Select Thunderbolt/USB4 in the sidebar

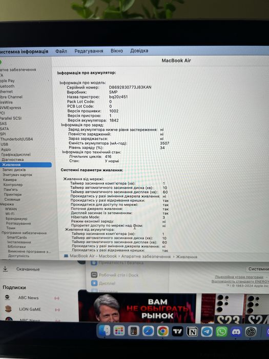[16, 139]
